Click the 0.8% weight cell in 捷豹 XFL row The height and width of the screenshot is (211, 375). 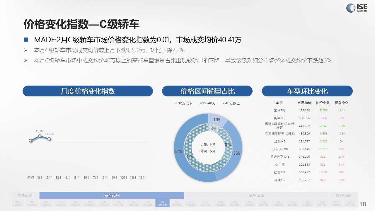click(x=342, y=172)
